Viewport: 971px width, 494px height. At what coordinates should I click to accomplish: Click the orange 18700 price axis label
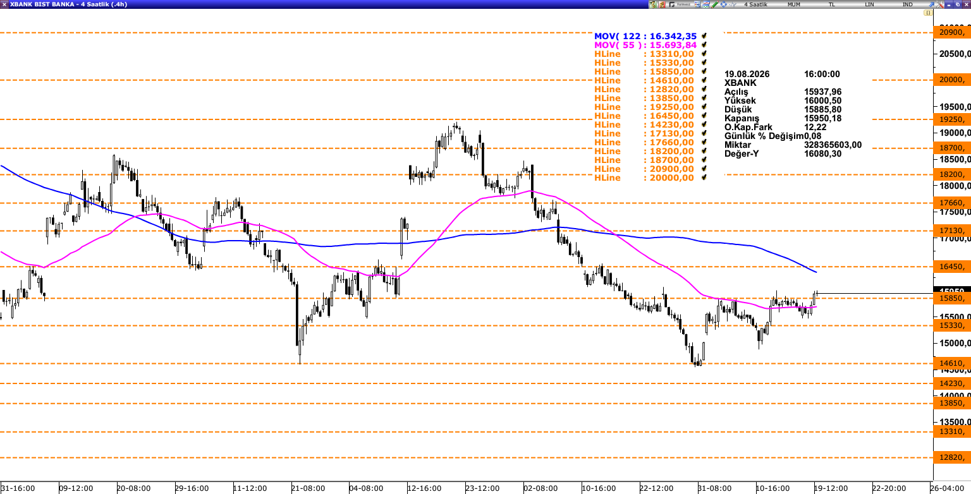(x=952, y=148)
